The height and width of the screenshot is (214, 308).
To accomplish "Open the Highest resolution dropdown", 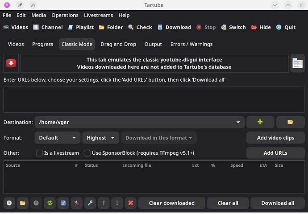I will (x=100, y=138).
